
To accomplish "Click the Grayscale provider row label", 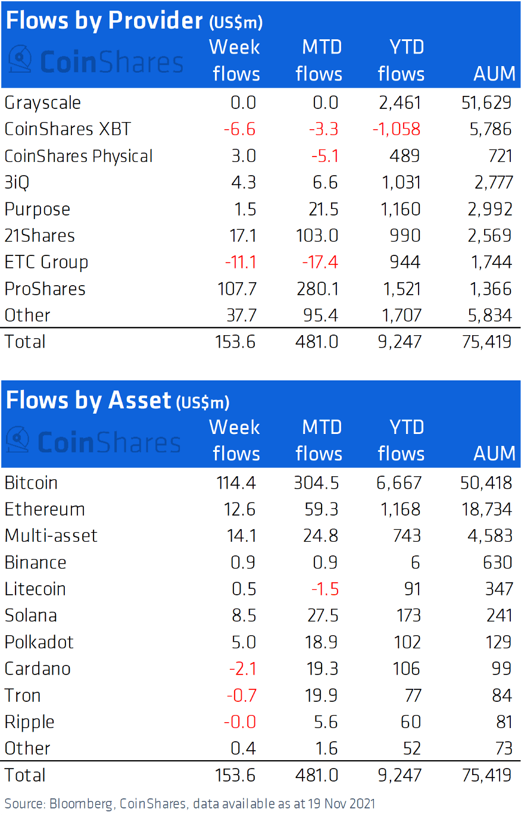I will point(42,103).
